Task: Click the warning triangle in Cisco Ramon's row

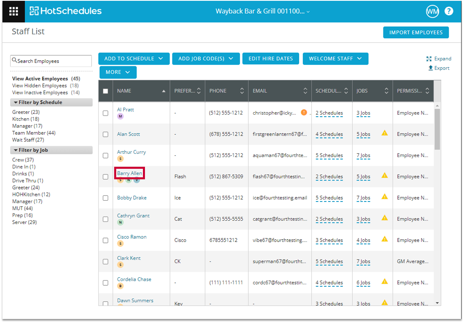Action: coord(384,239)
